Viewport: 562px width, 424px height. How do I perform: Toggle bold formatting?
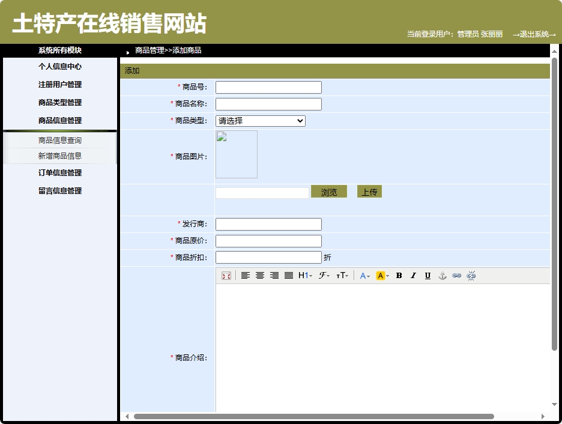click(x=399, y=276)
